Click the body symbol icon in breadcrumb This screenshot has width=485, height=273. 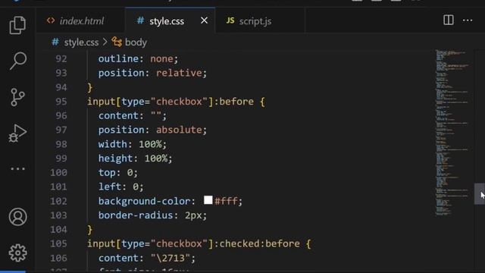pos(117,42)
